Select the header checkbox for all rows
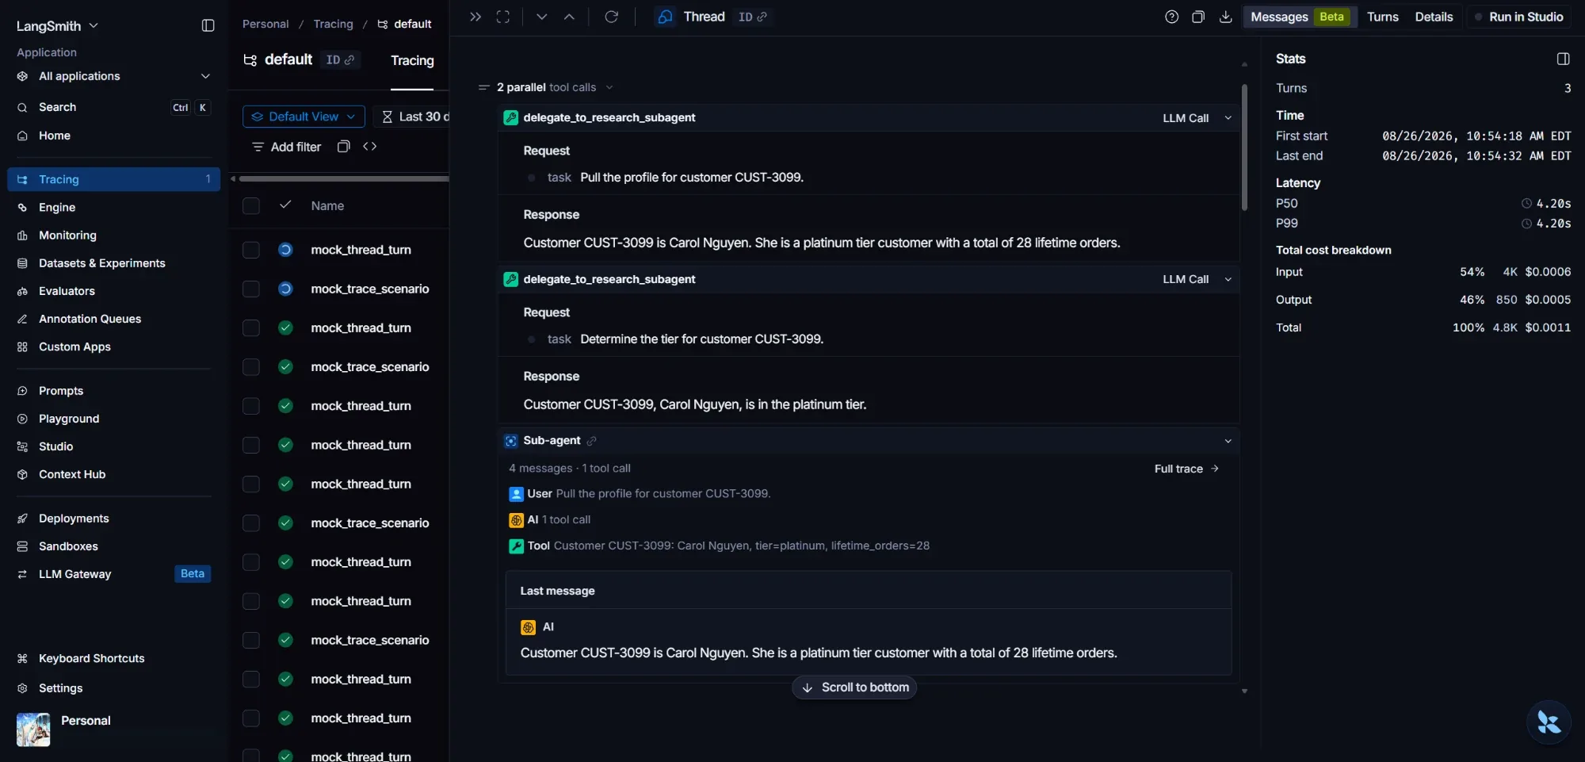This screenshot has height=762, width=1585. (x=251, y=206)
